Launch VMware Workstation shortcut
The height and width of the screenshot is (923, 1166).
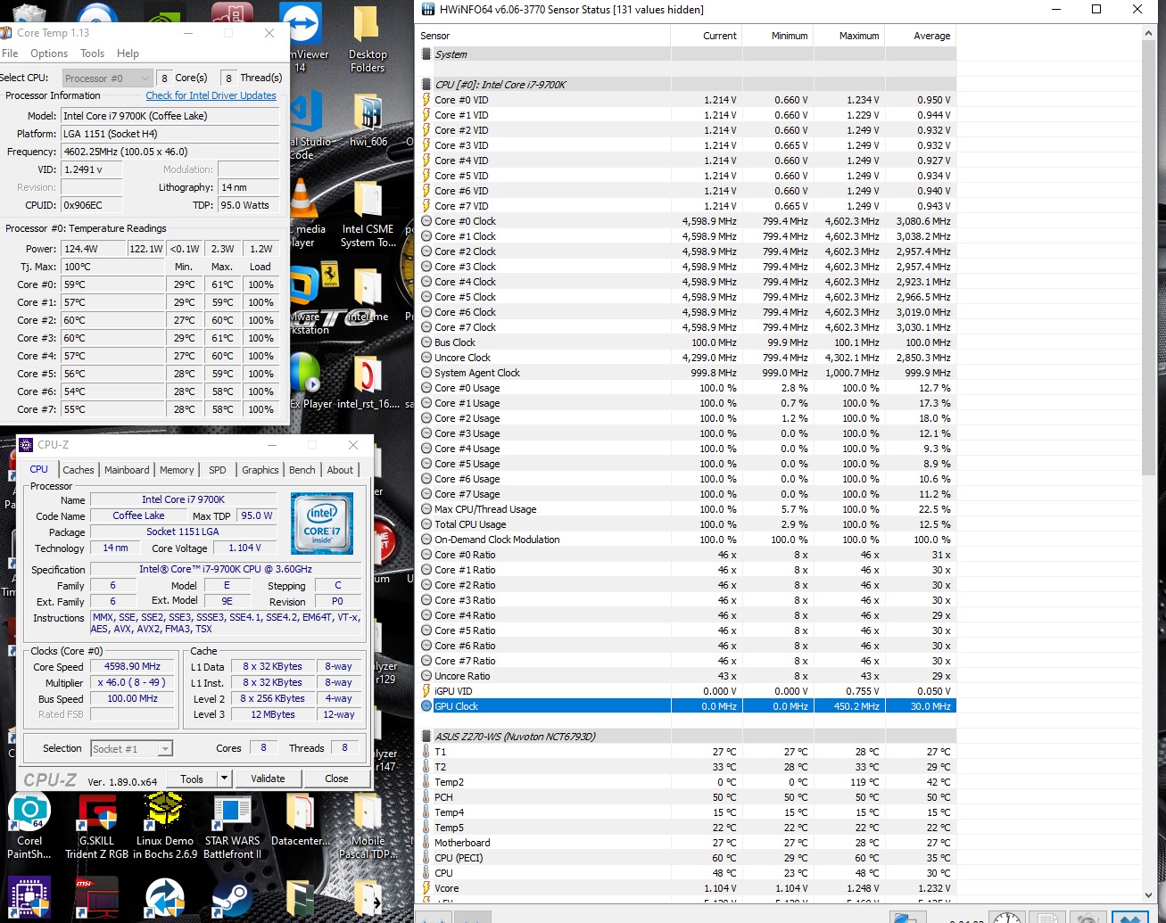pyautogui.click(x=307, y=300)
